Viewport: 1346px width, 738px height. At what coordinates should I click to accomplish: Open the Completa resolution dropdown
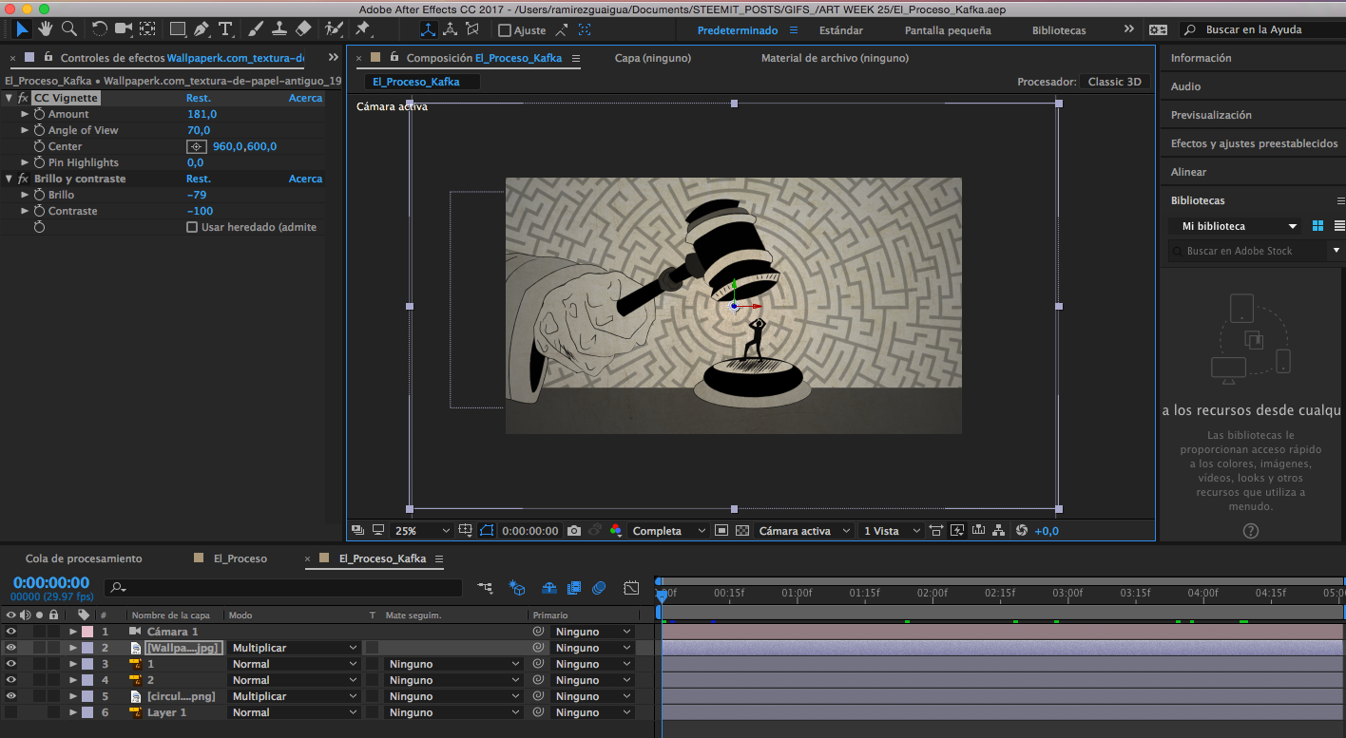click(x=669, y=531)
